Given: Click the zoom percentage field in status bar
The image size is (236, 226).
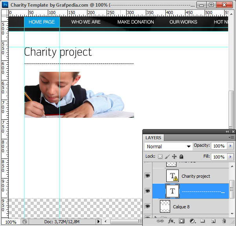Looking at the screenshot, I should (x=11, y=222).
